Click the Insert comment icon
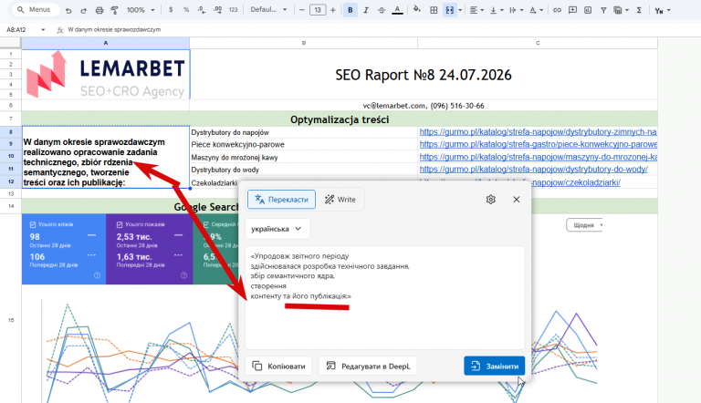 pos(572,10)
